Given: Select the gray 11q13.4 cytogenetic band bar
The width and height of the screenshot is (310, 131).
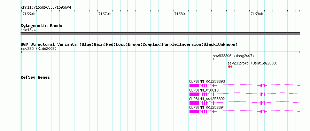Looking at the screenshot, I should [160, 33].
